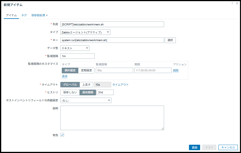Choose 例外設定 interval type
241x153 pixels.
tap(70, 70)
